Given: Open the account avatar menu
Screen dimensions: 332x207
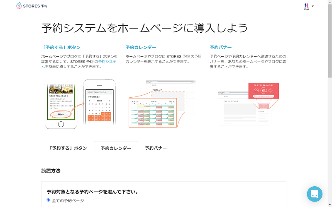Looking at the screenshot, I should [x=308, y=6].
